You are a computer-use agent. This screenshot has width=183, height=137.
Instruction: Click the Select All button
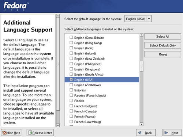coord(163,37)
